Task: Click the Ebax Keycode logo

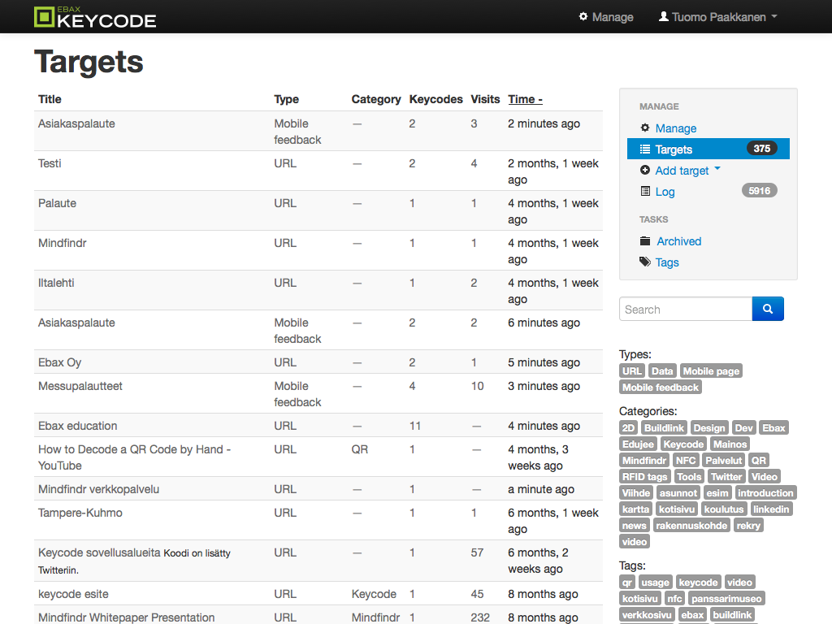Action: tap(95, 17)
